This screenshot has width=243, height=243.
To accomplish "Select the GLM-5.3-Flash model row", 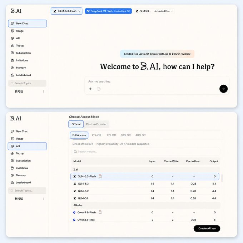I will tap(145, 177).
